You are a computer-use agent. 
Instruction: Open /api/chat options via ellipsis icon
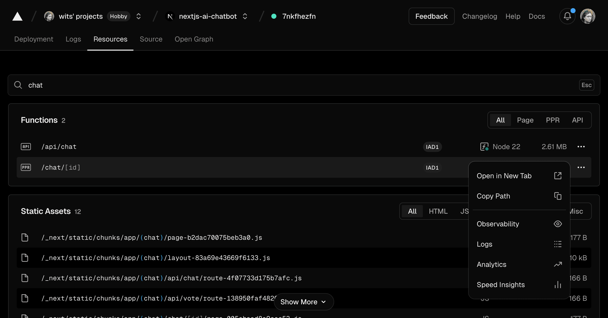[581, 147]
